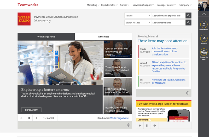Expand the Pay & Benefits menu
Image resolution: width=209 pixels, height=137 pixels.
tap(109, 5)
